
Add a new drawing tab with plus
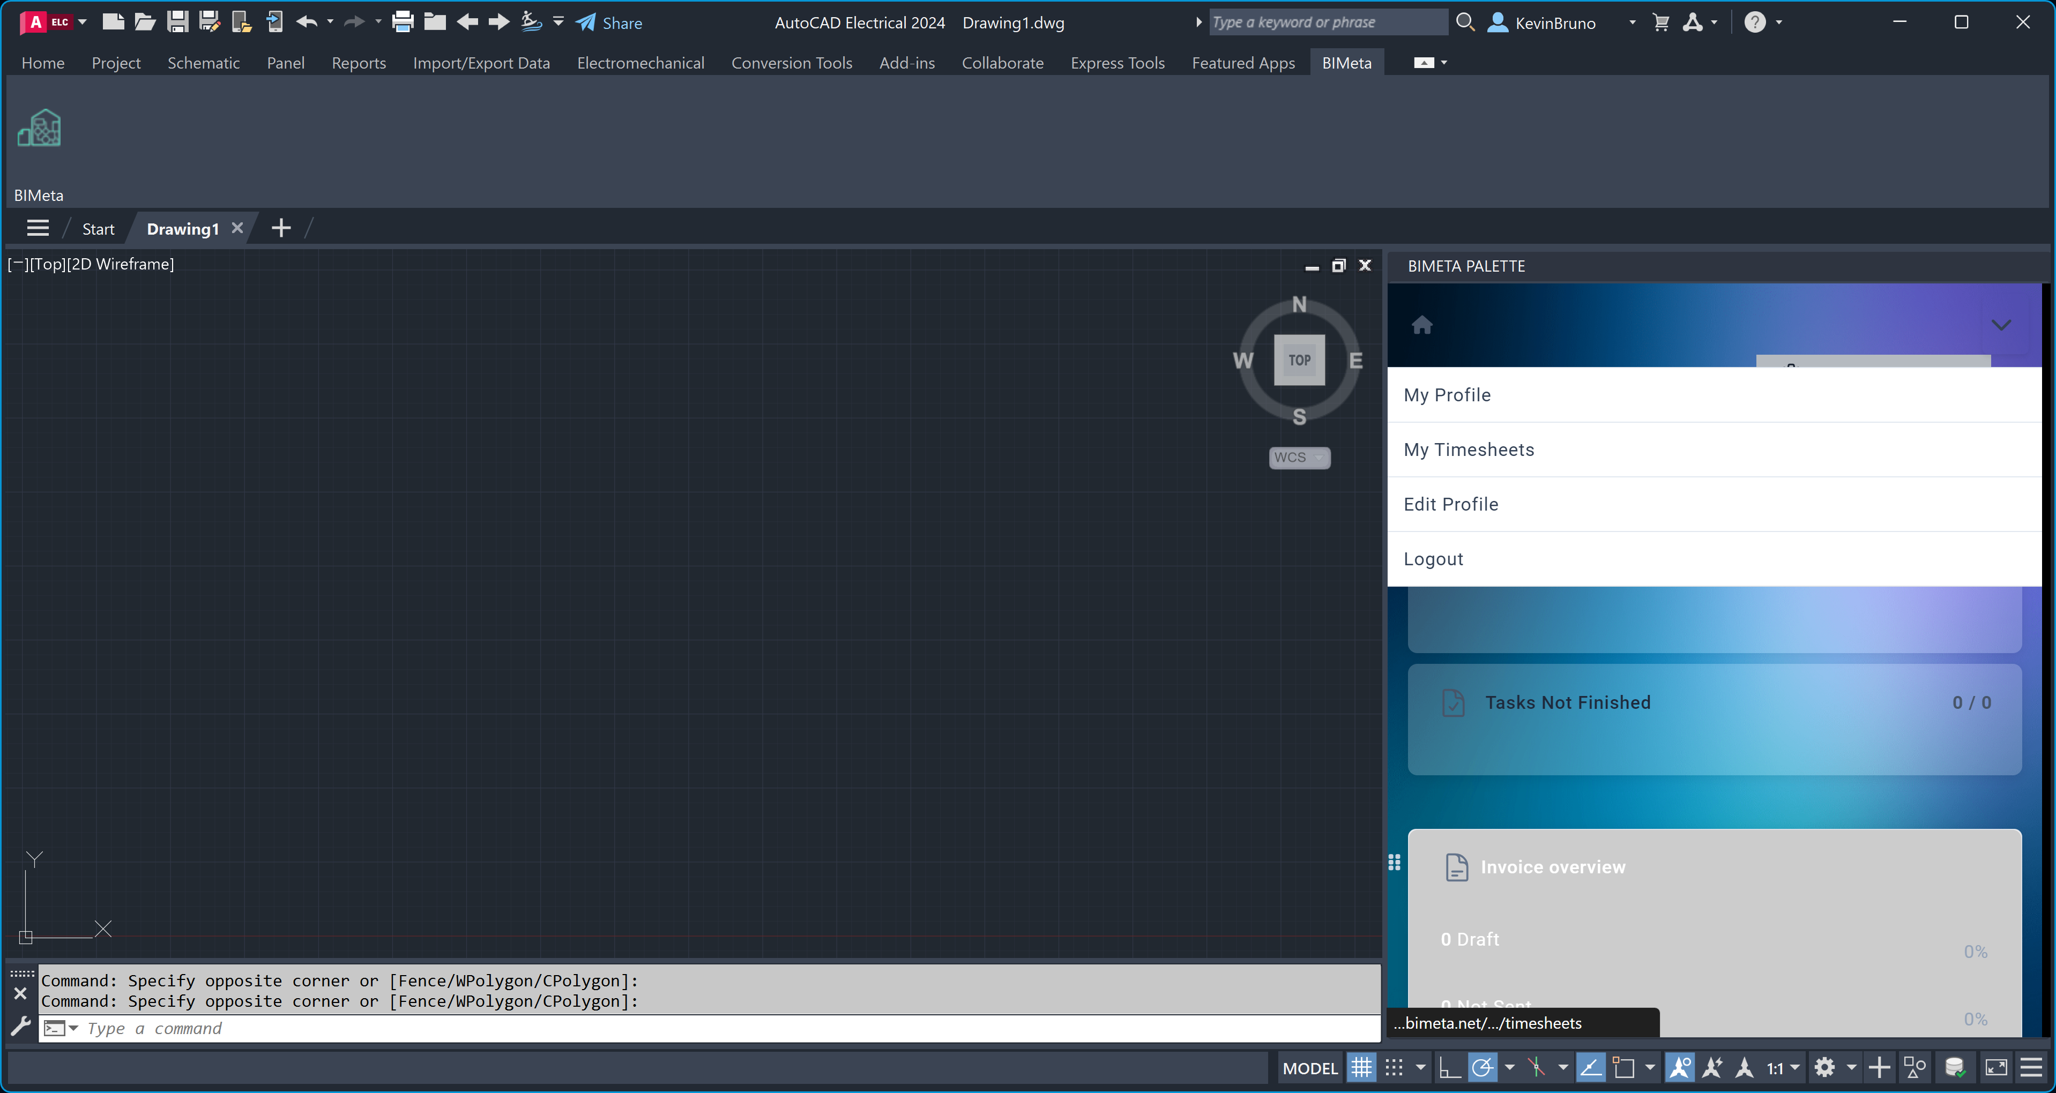pos(281,229)
